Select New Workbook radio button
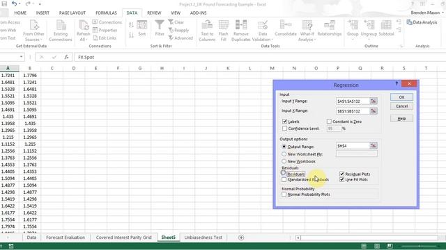The width and height of the screenshot is (446, 250). 284,161
